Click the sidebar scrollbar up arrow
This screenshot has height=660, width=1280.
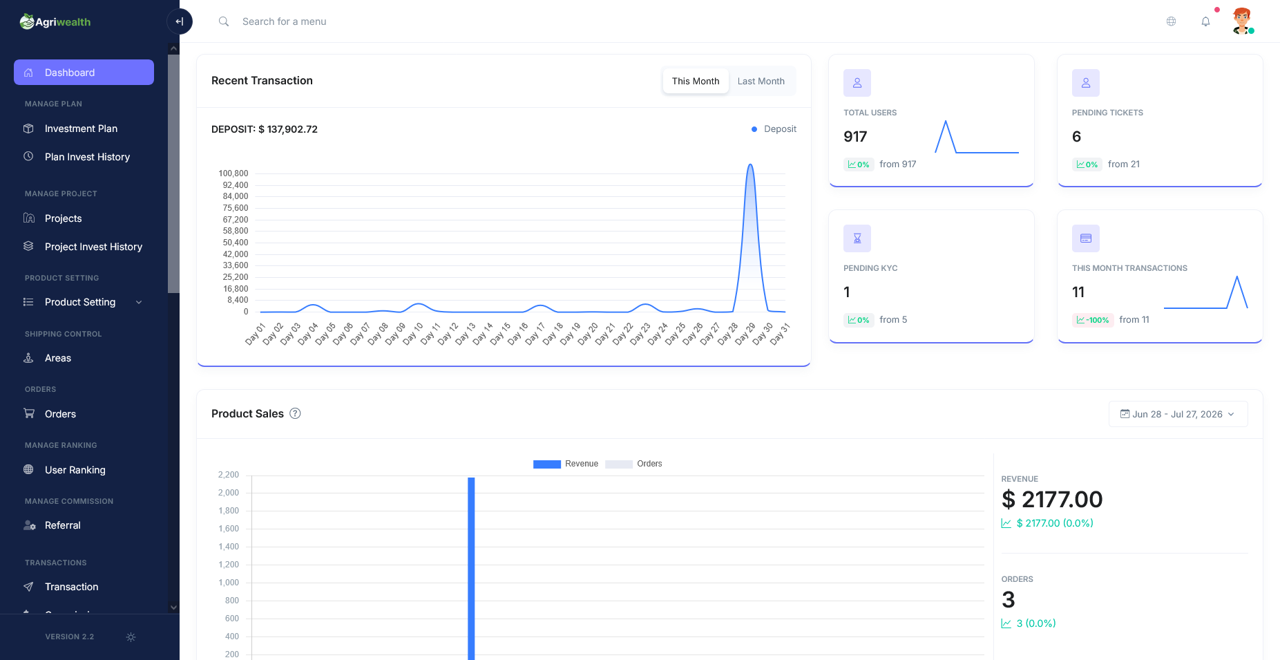pos(173,48)
